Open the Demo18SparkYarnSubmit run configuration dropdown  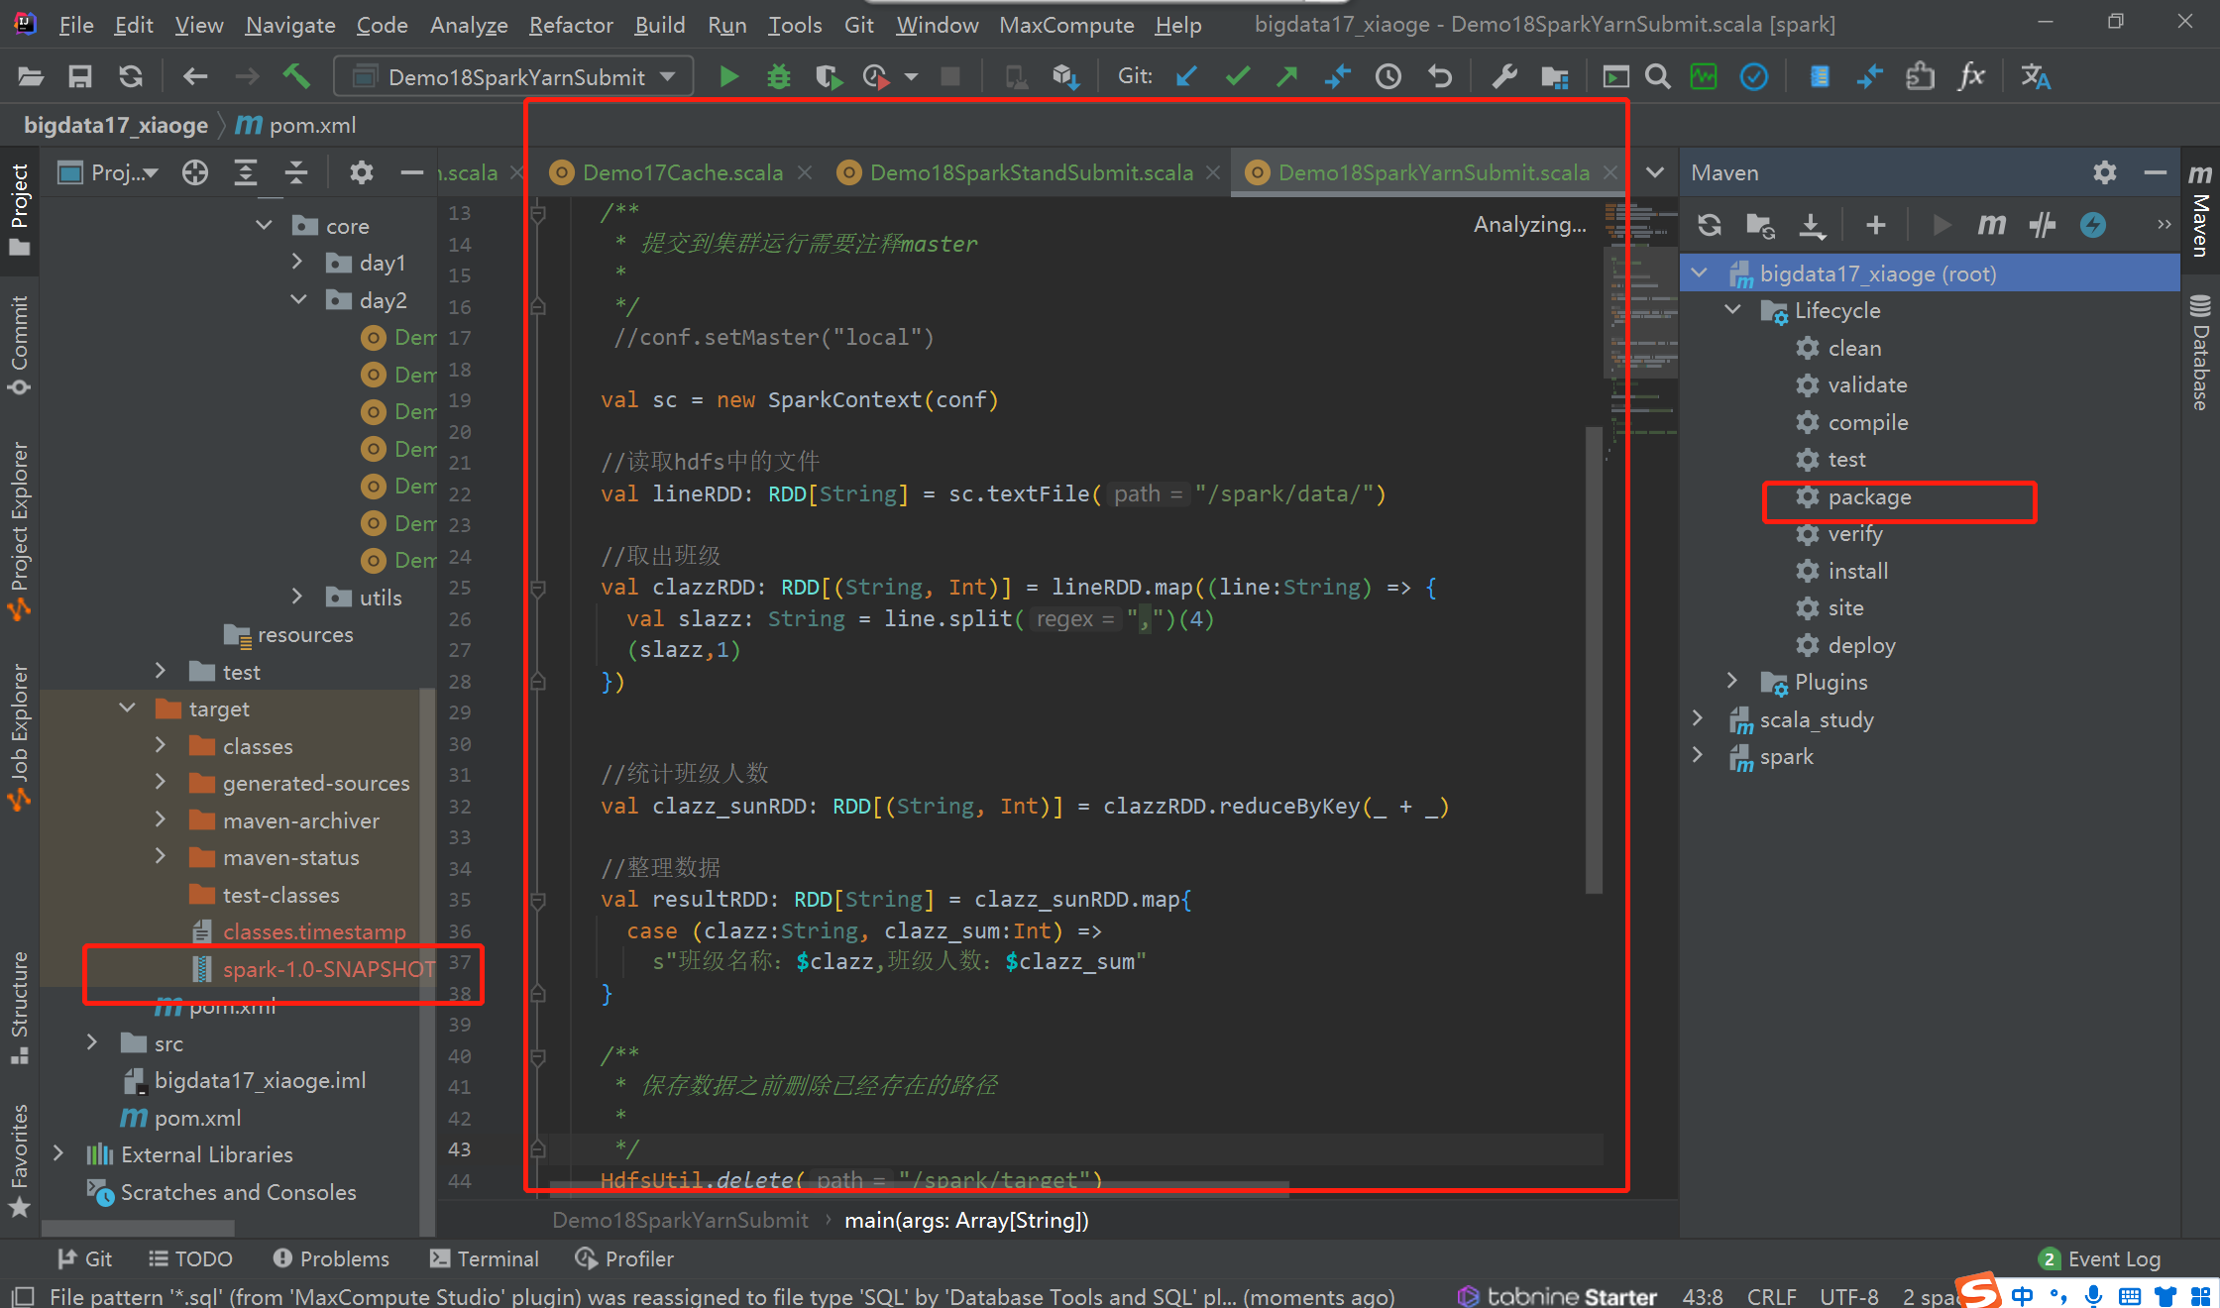pos(513,76)
